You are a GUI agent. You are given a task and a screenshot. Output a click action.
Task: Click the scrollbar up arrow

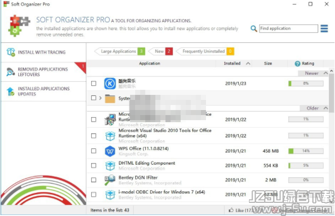(x=331, y=71)
